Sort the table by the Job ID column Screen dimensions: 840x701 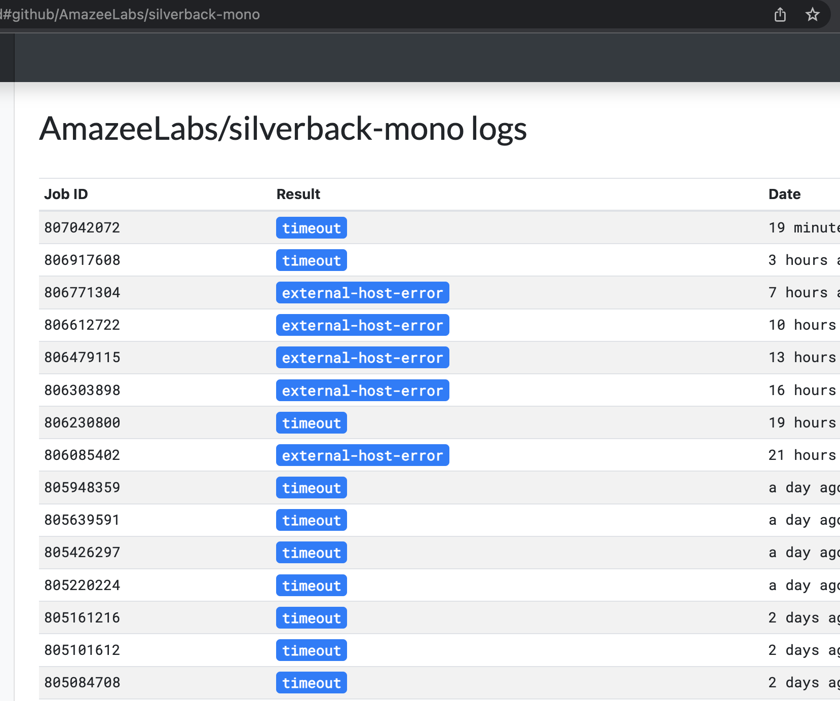click(x=66, y=194)
